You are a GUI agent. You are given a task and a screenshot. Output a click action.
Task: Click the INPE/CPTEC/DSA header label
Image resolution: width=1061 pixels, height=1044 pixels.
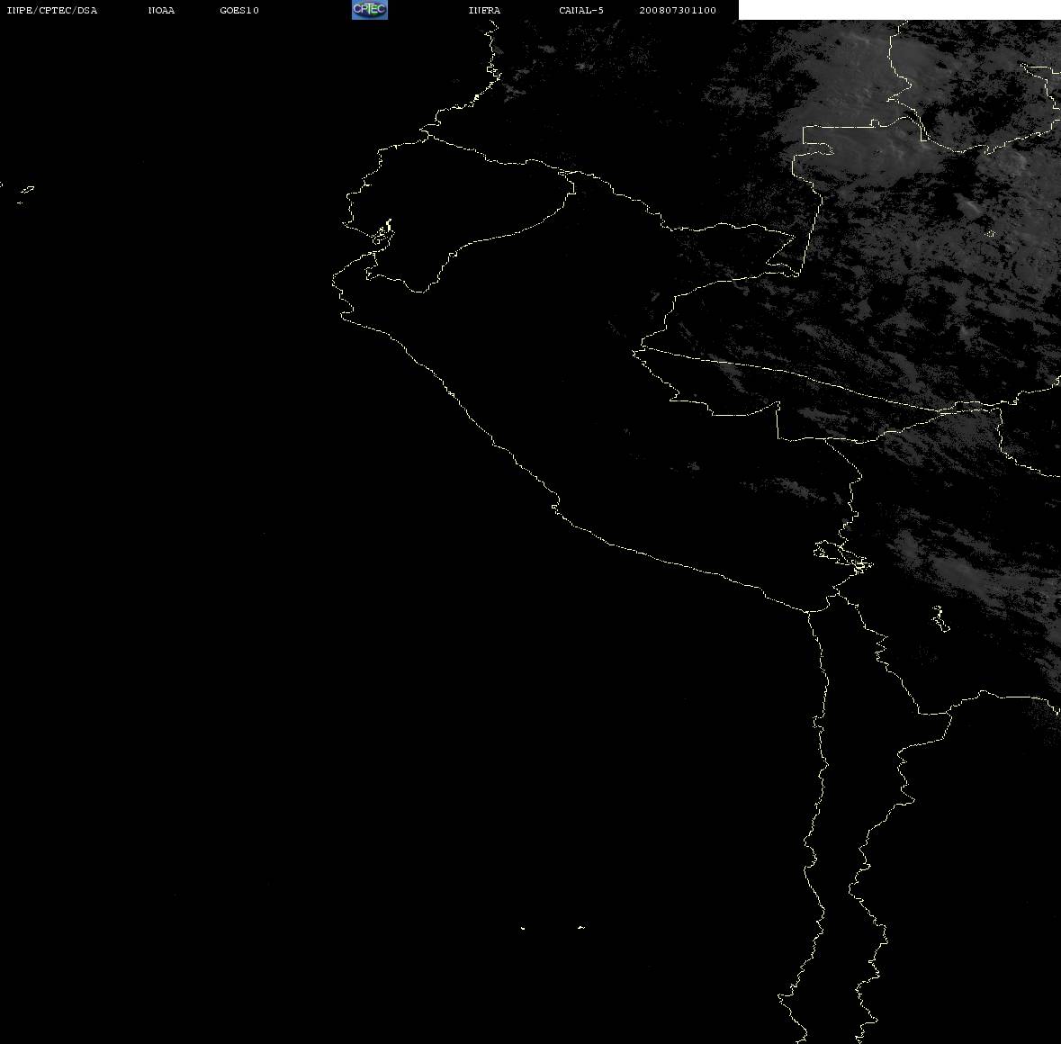52,10
